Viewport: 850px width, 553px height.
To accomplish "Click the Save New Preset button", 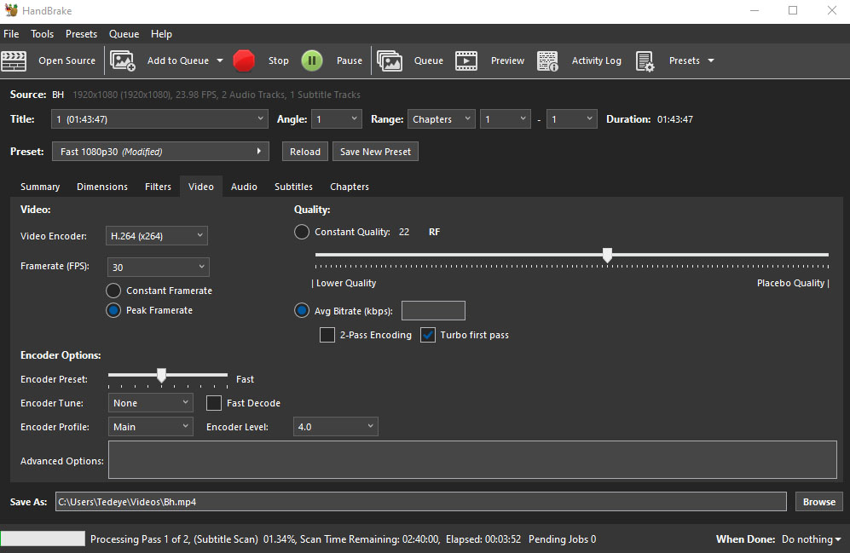I will pyautogui.click(x=375, y=152).
